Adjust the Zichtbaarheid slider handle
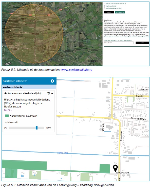Screen dimensions: 151x189 point(36,128)
